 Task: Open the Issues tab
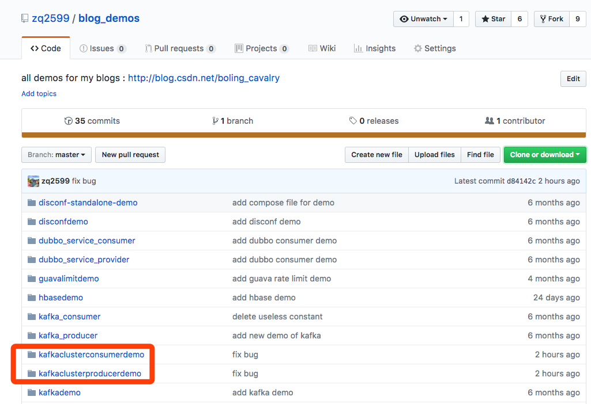pos(103,48)
